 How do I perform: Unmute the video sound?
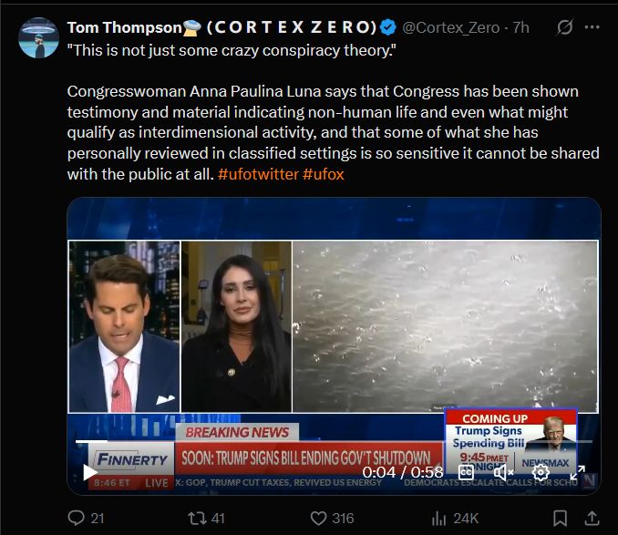pyautogui.click(x=503, y=471)
